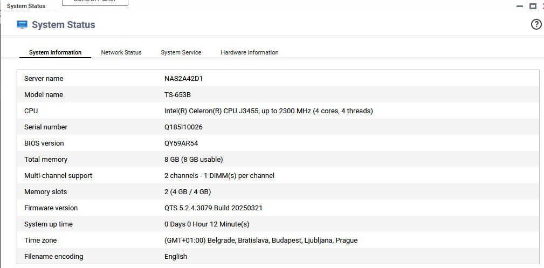Image resolution: width=544 pixels, height=268 pixels.
Task: Select the serial number Q185I10026
Action: pos(183,127)
